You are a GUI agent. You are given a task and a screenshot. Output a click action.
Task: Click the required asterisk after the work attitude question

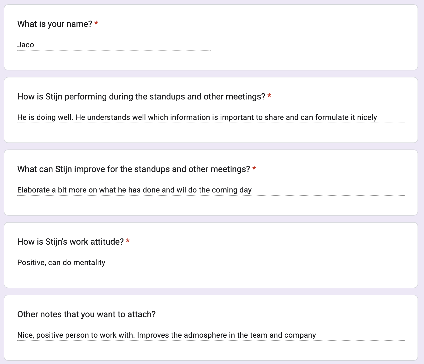tap(128, 241)
